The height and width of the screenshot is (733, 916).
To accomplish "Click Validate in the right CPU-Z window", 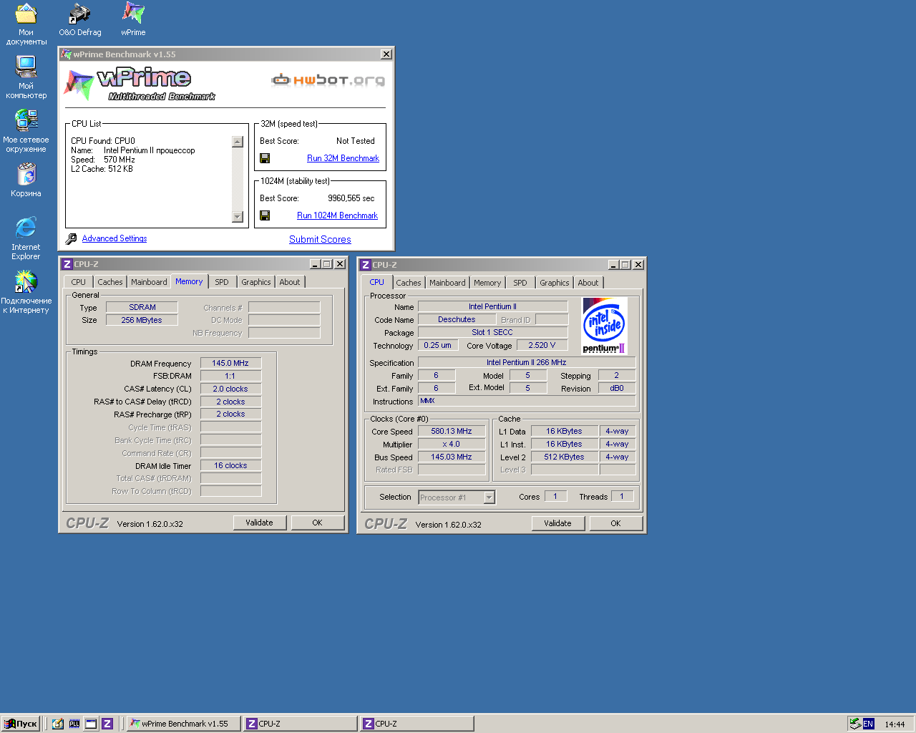I will click(557, 523).
